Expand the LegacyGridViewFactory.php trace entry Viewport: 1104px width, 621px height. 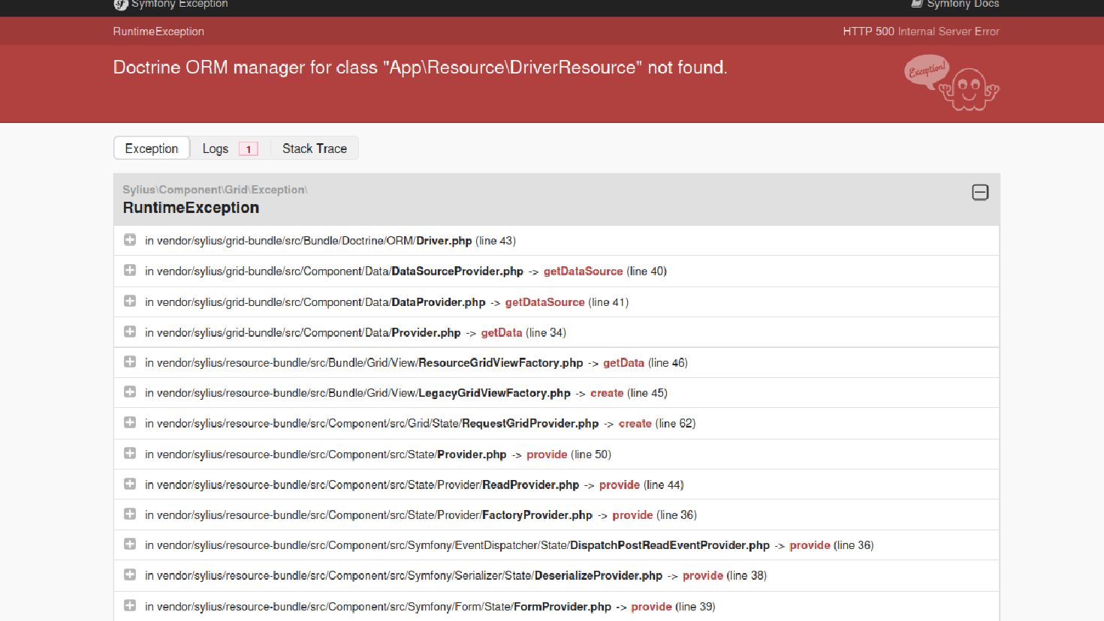[130, 392]
